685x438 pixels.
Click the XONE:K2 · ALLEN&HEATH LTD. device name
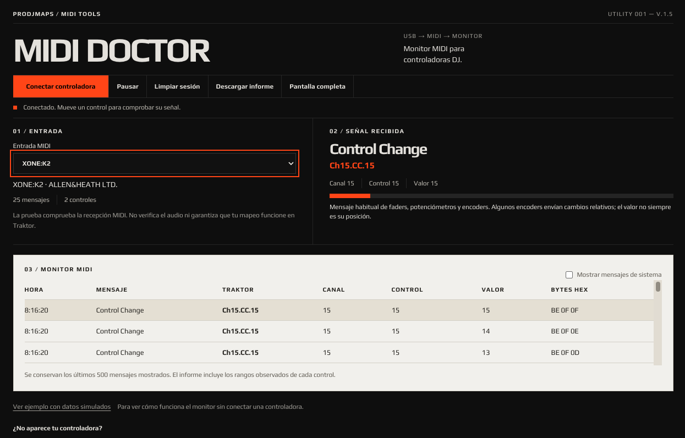65,184
